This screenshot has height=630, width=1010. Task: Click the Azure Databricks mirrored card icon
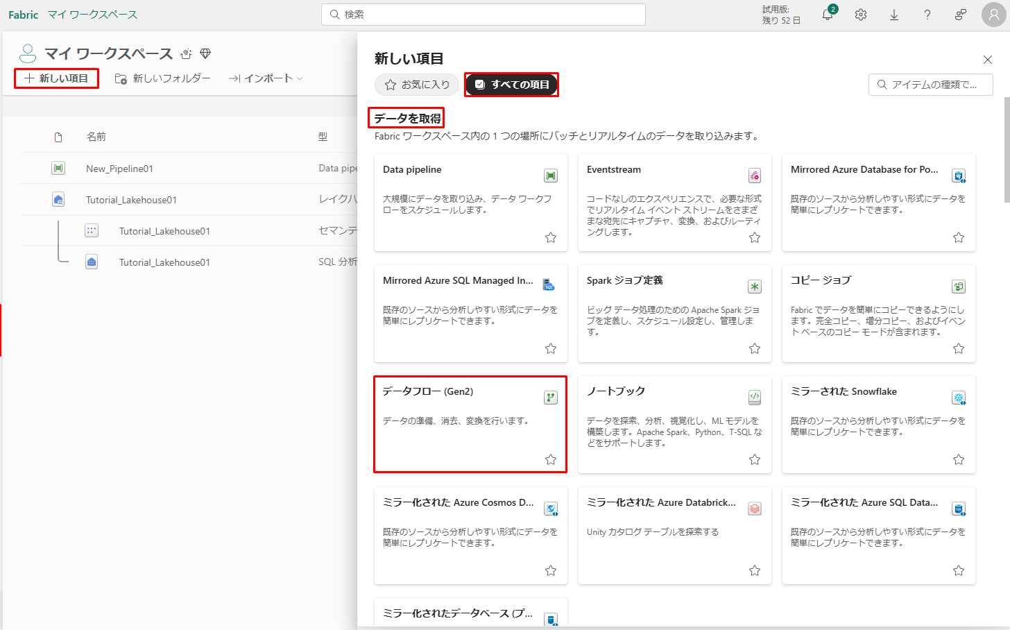[755, 509]
